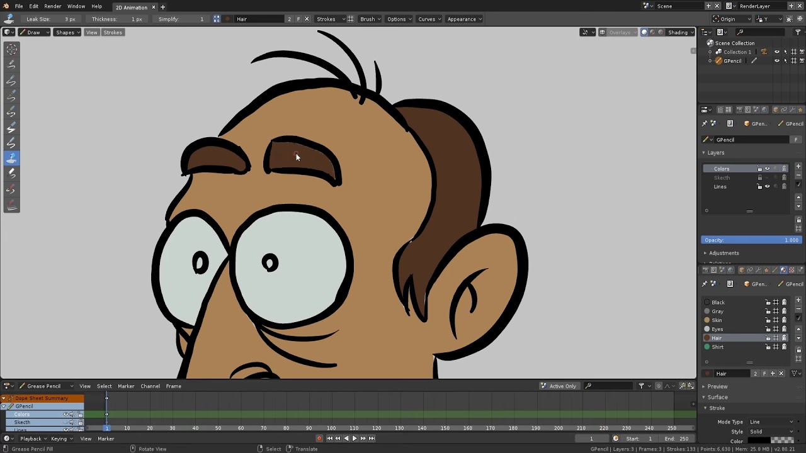Click the pin icon in the layers properties panel
This screenshot has height=453, width=806.
tap(705, 124)
